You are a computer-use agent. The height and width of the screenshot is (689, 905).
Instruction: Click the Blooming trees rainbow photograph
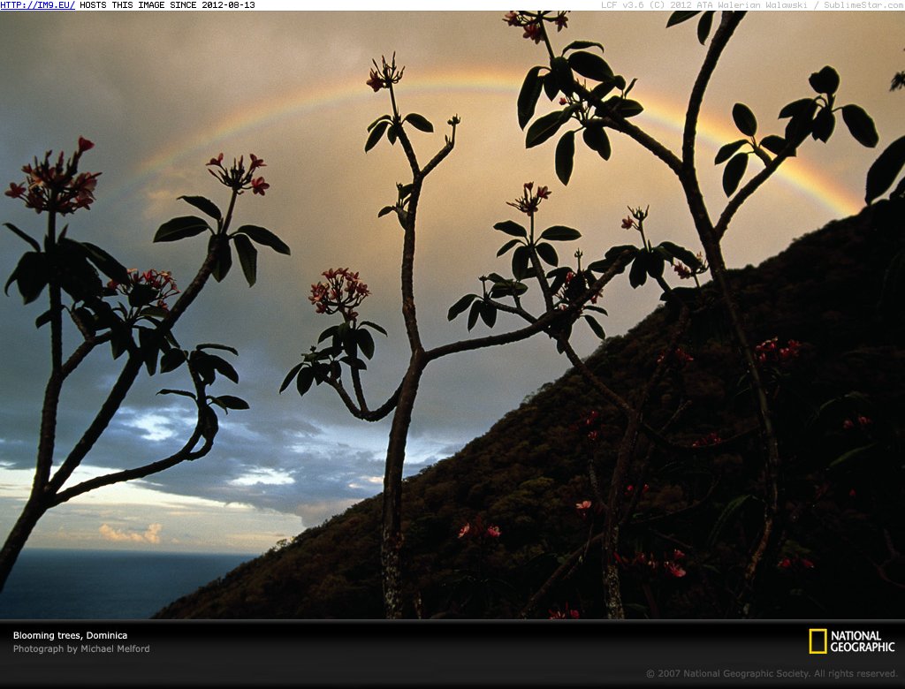(452, 315)
